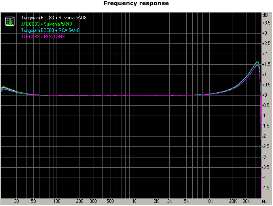
Task: Click the 5K frequency label
Action: [187, 201]
